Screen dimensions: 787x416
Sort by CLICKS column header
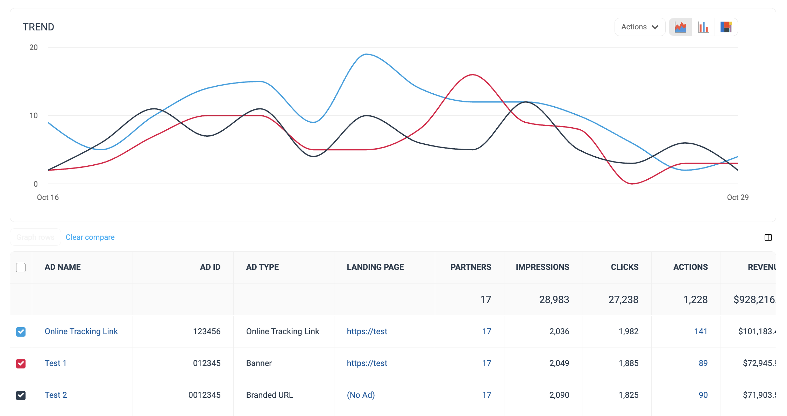pos(625,267)
